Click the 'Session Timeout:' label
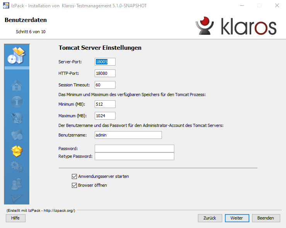Viewport: 286px width, 228px height. [74, 85]
